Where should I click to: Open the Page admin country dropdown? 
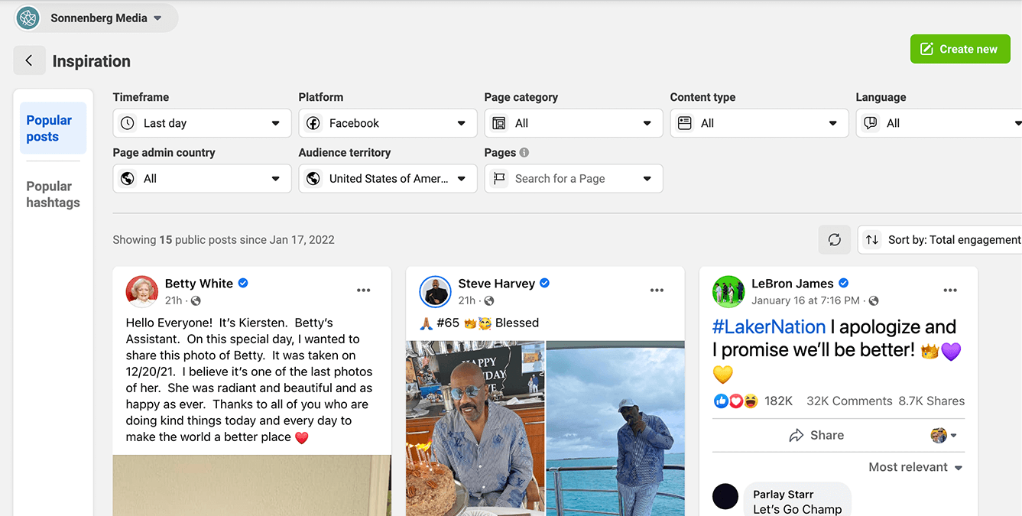tap(202, 179)
